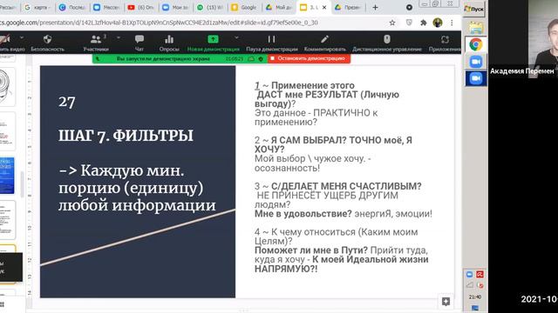This screenshot has height=313, width=558.
Task: Switch to the YouTube (6) tab
Action: (x=141, y=8)
